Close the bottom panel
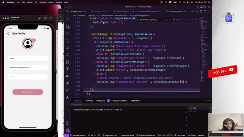 click(209, 100)
